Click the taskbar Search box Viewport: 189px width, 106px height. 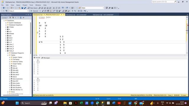34,103
